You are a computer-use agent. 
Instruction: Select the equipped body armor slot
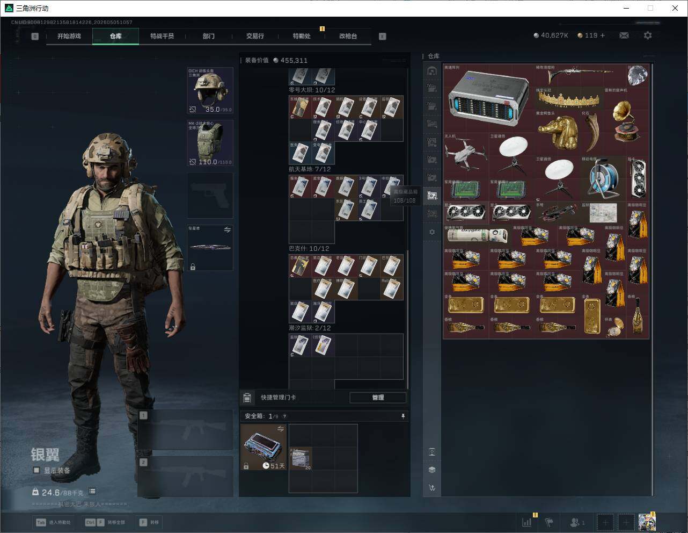click(210, 143)
